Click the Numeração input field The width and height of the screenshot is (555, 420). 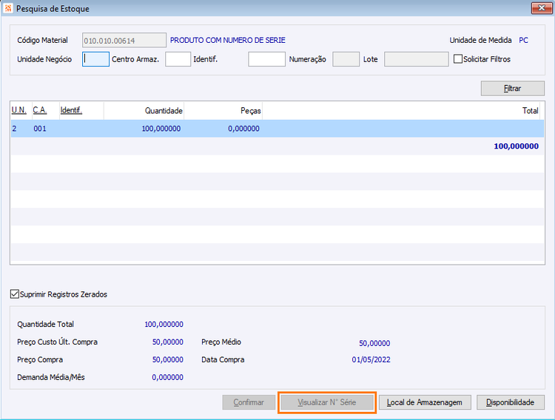[346, 59]
